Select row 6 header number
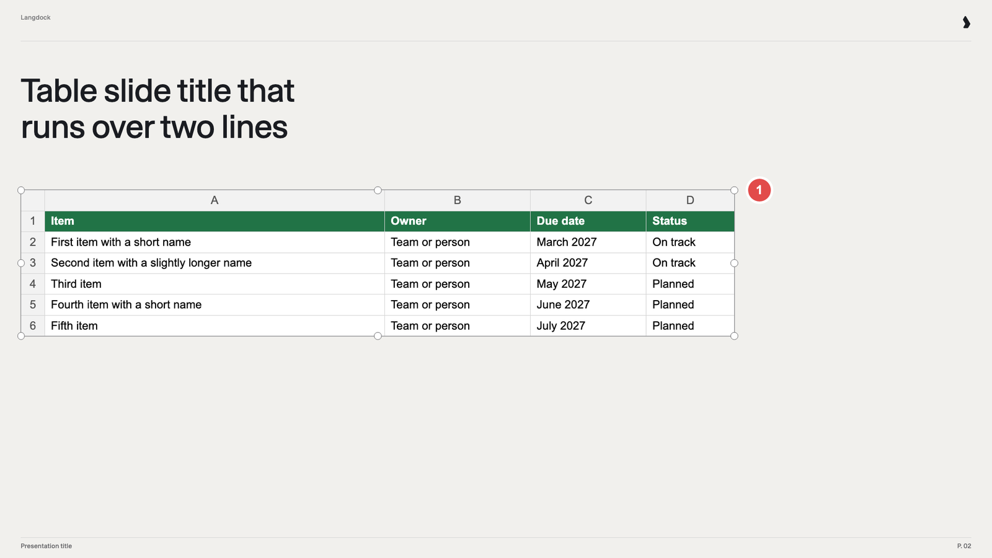Image resolution: width=992 pixels, height=558 pixels. pos(33,326)
